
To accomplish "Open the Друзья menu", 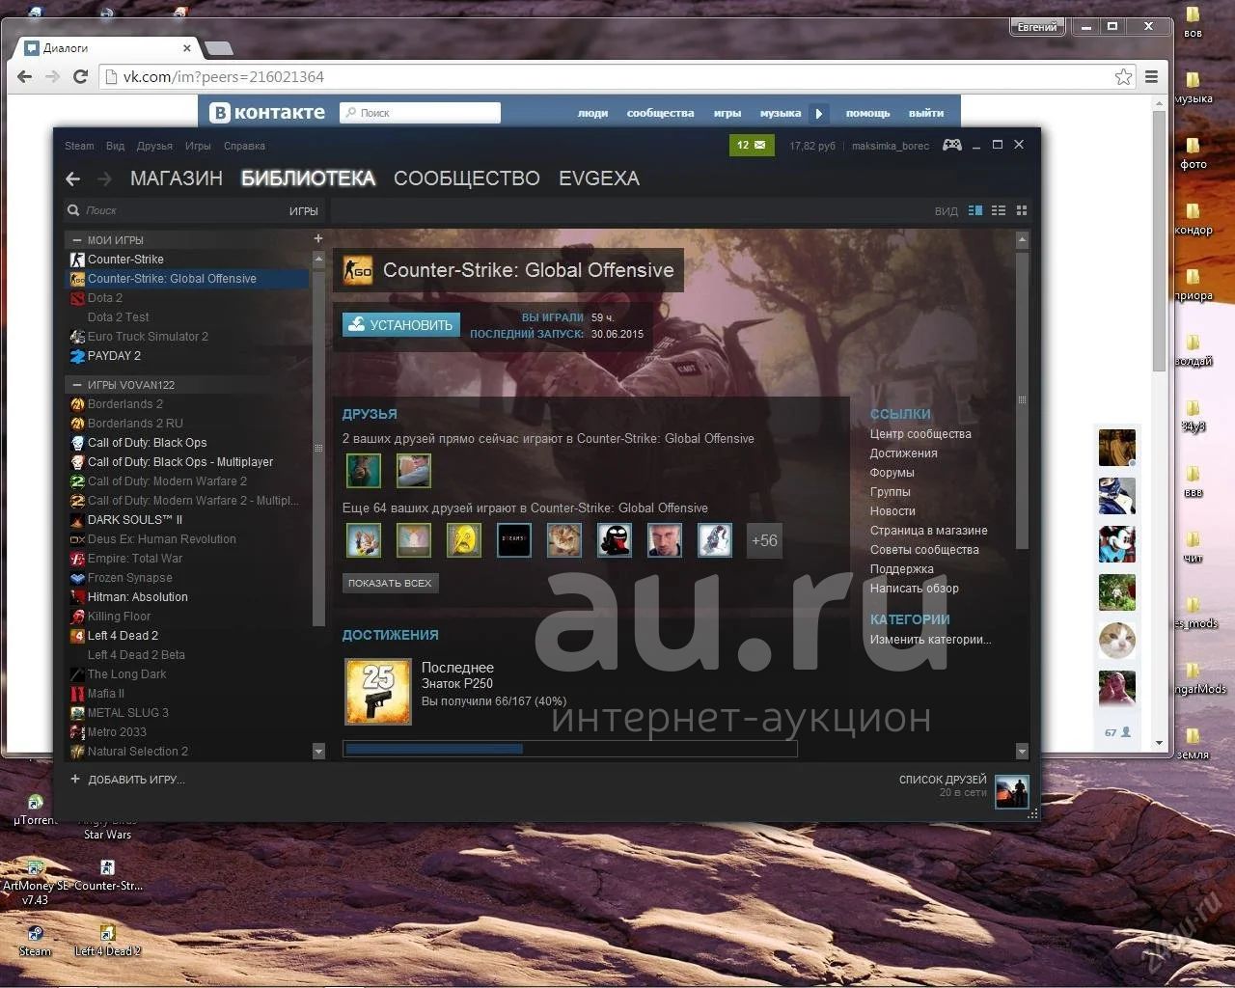I will coord(154,146).
